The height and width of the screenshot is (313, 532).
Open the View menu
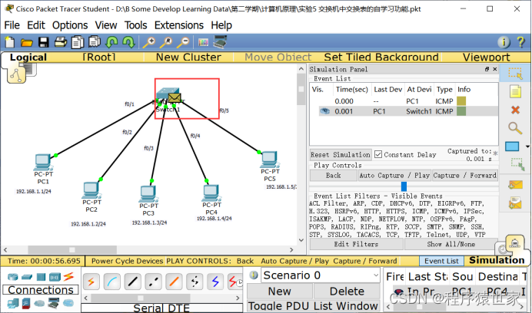click(106, 25)
